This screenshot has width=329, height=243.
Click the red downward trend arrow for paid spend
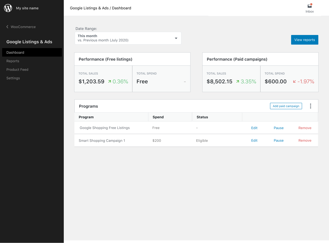[294, 81]
